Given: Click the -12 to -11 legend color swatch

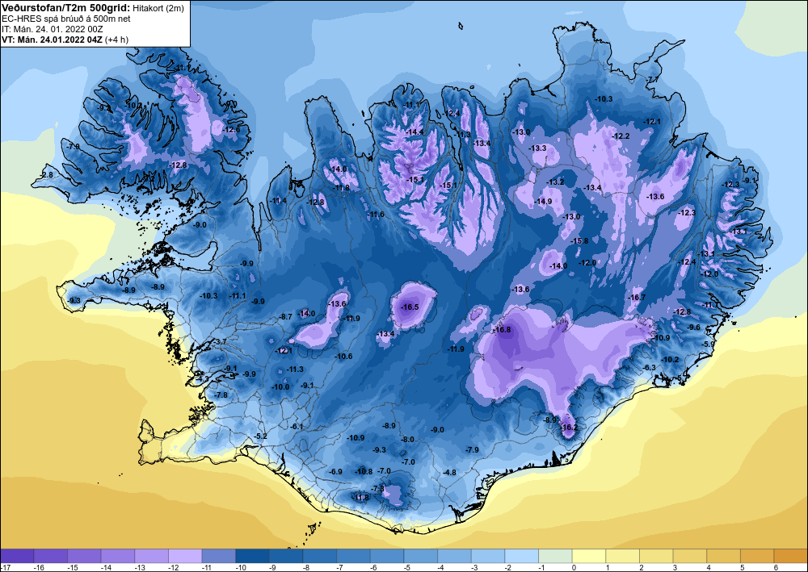Looking at the screenshot, I should pyautogui.click(x=186, y=556).
